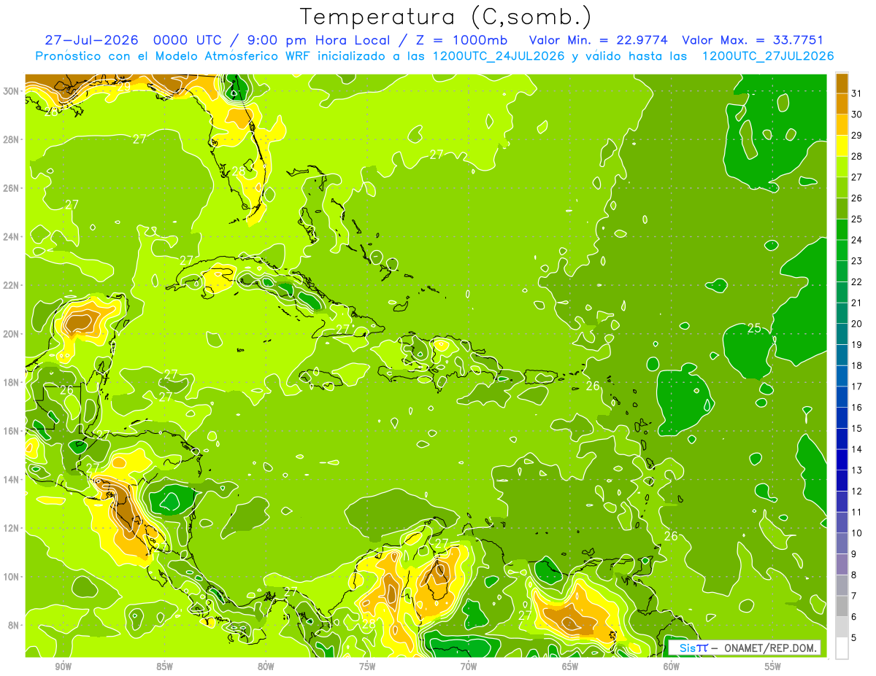Click "1200UTC_27JUL2026" valid-until time
Image resolution: width=876 pixels, height=676 pixels.
(x=769, y=56)
